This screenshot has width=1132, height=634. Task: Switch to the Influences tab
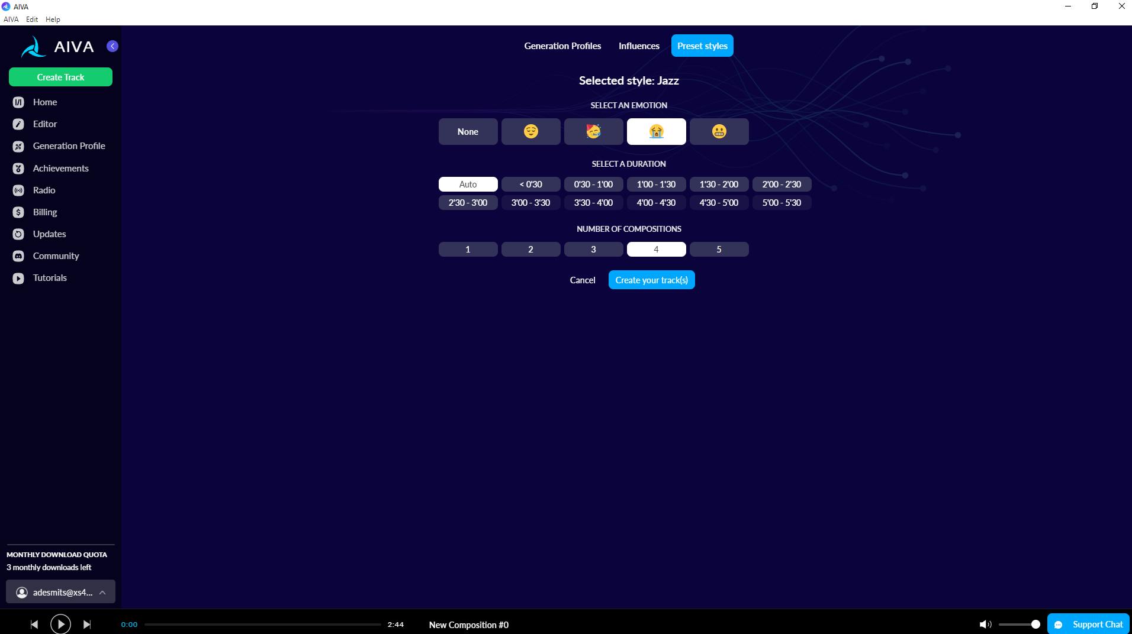[639, 46]
